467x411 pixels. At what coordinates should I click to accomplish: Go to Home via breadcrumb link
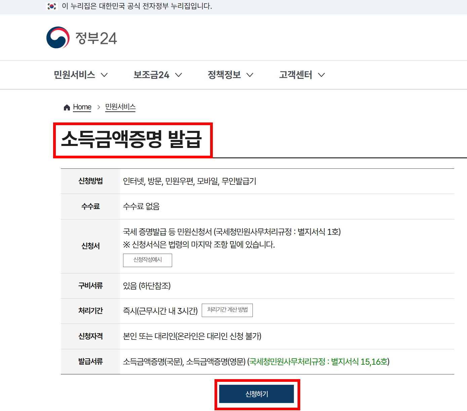click(82, 107)
